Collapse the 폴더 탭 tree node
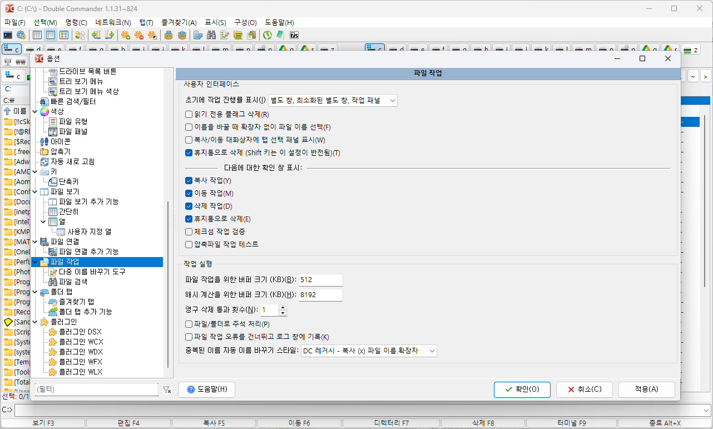This screenshot has width=713, height=429. pos(36,292)
